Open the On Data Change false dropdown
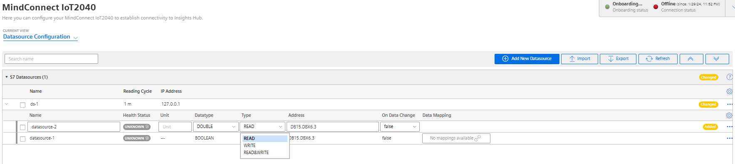The width and height of the screenshot is (735, 164). [x=400, y=127]
